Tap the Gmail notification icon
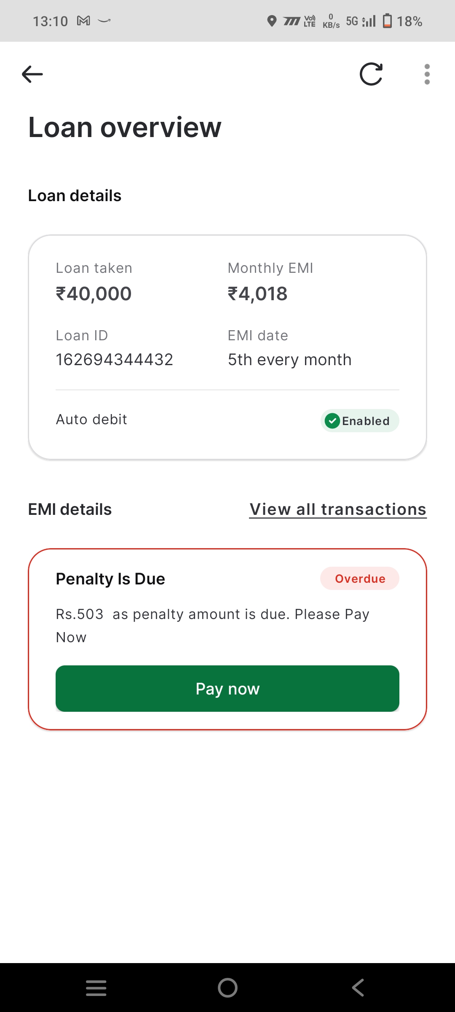The width and height of the screenshot is (455, 1012). (x=83, y=21)
